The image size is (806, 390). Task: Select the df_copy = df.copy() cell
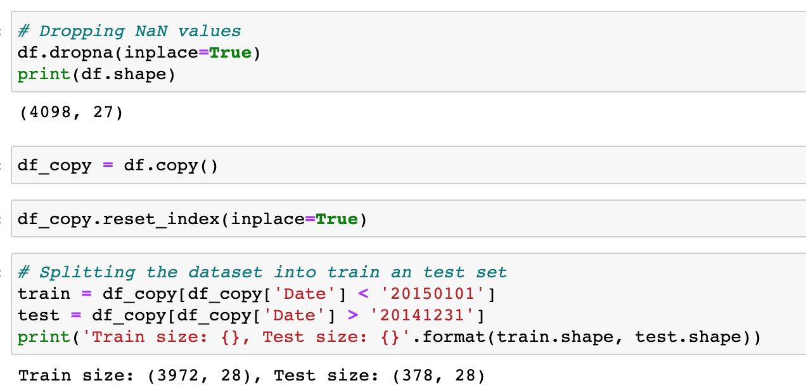tap(118, 166)
